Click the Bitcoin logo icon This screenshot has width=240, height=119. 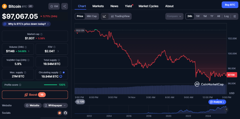4,6
